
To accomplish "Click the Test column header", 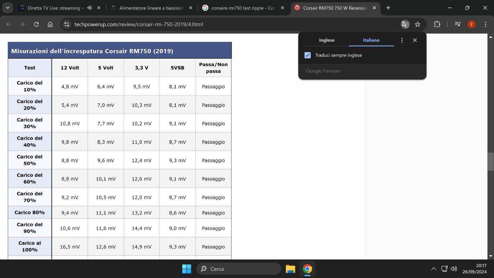I will [x=30, y=68].
